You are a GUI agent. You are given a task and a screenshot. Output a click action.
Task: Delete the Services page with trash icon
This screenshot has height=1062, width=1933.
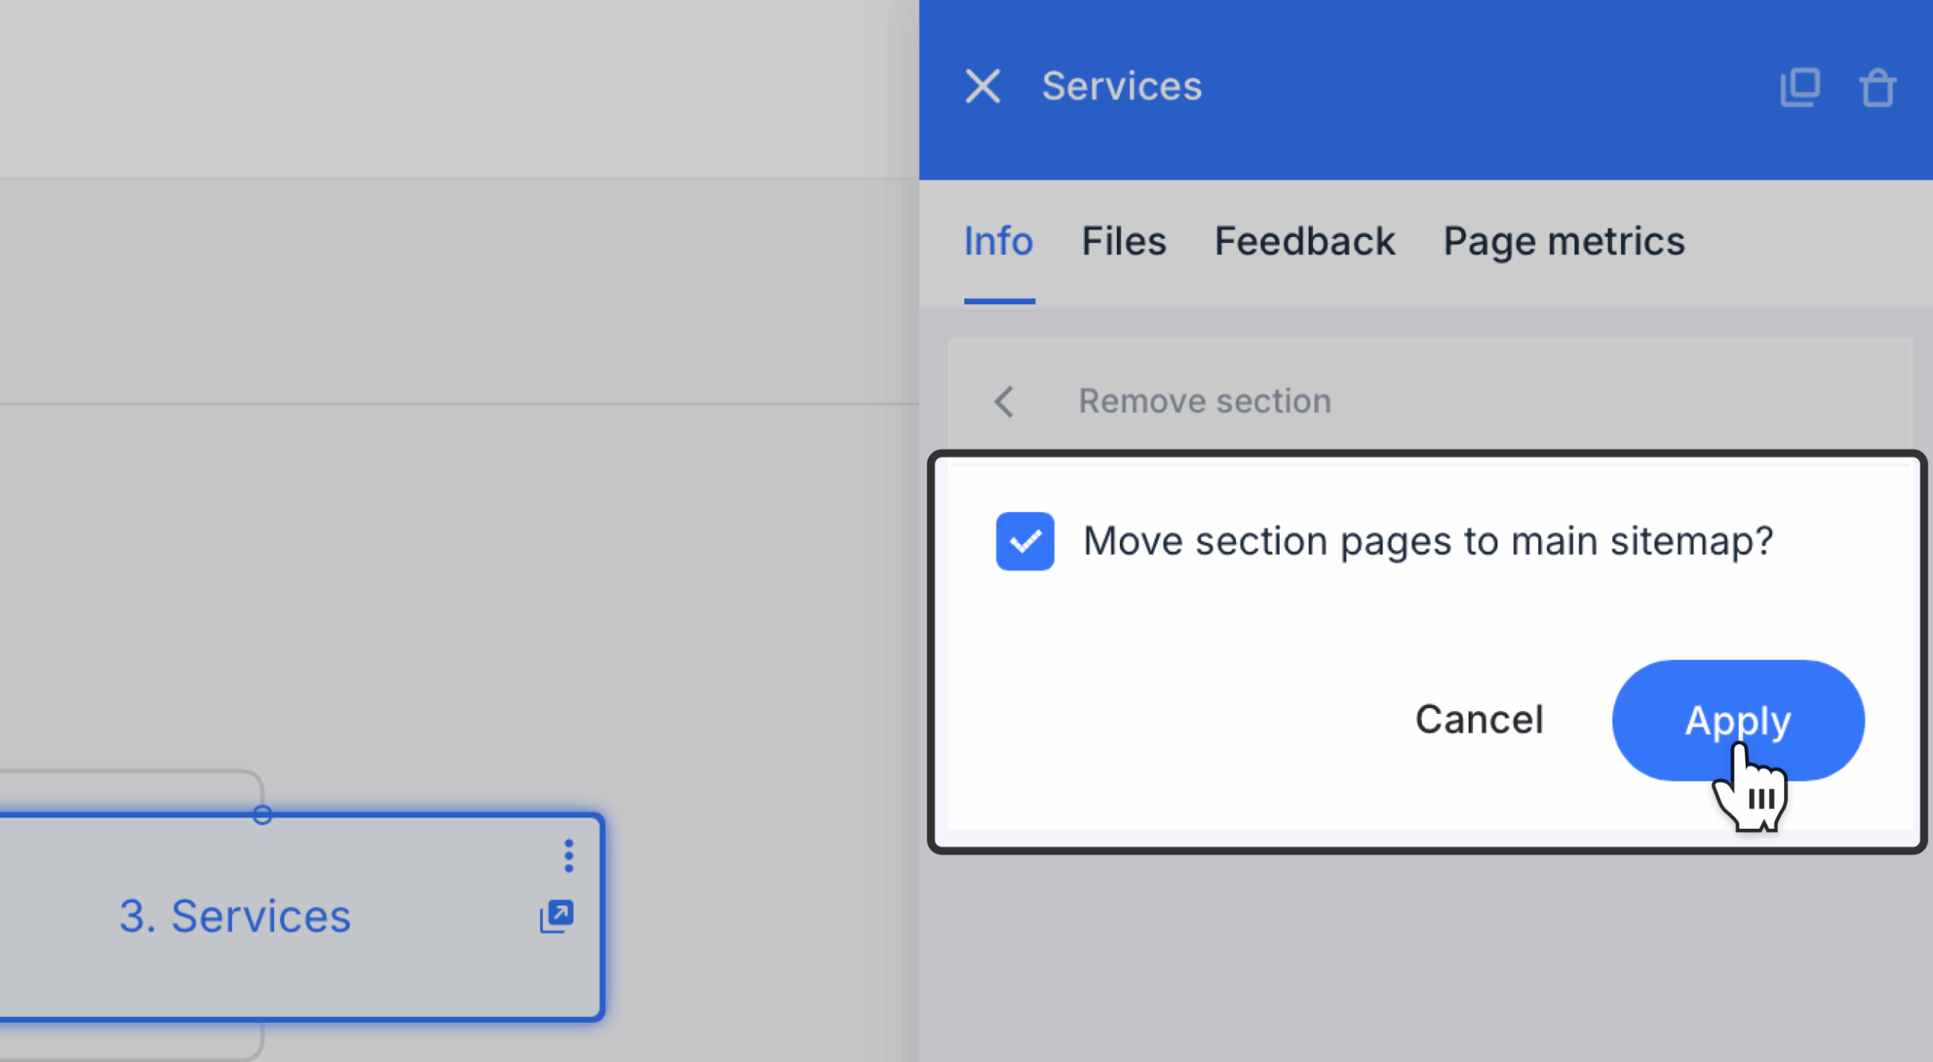click(x=1877, y=88)
